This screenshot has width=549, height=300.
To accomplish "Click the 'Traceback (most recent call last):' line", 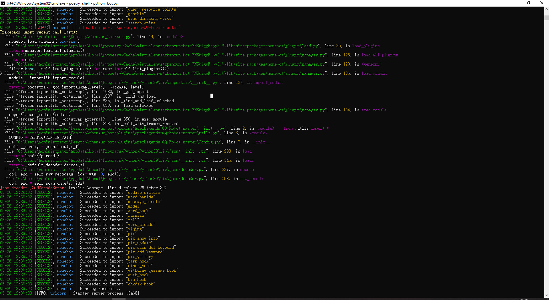I will tap(39, 32).
